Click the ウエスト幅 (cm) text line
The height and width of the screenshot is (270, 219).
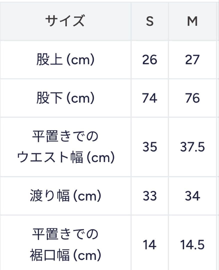(66, 157)
